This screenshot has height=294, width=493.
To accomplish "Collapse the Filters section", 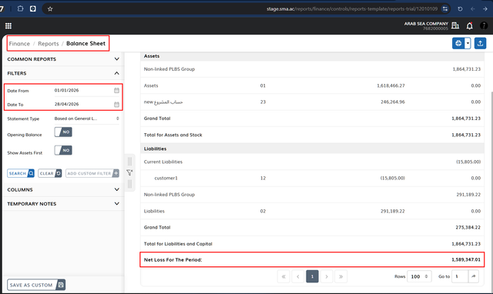I will coord(63,73).
